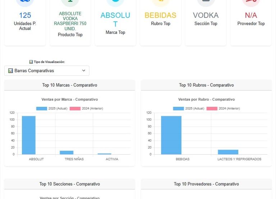
Task: Click the Marca Top card icon
Action: (115, 1)
